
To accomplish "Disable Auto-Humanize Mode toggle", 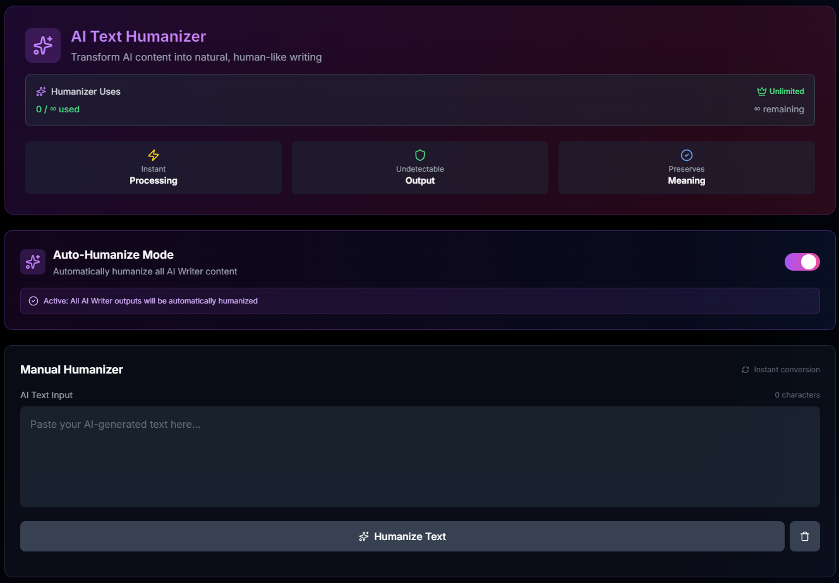I will (802, 262).
